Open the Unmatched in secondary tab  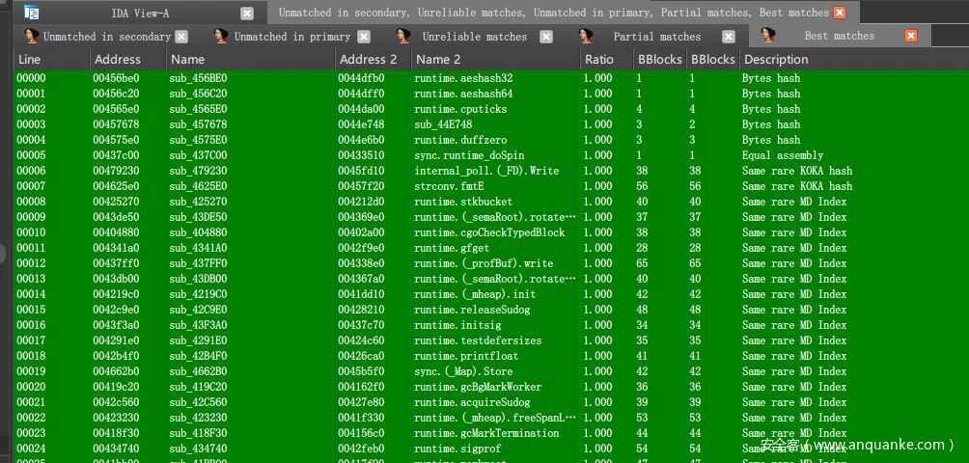107,37
